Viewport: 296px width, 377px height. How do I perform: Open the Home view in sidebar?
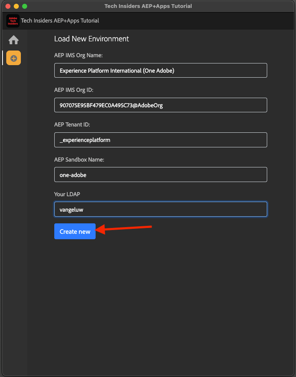pos(13,40)
